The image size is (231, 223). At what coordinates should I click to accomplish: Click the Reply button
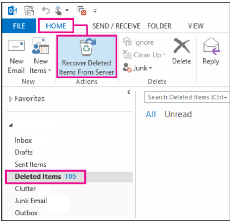point(211,51)
